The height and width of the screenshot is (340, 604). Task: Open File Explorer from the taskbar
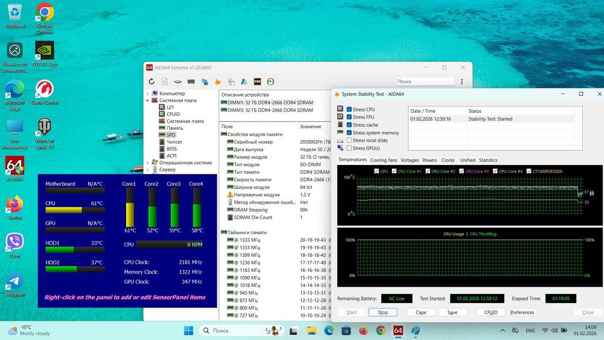pyautogui.click(x=311, y=330)
